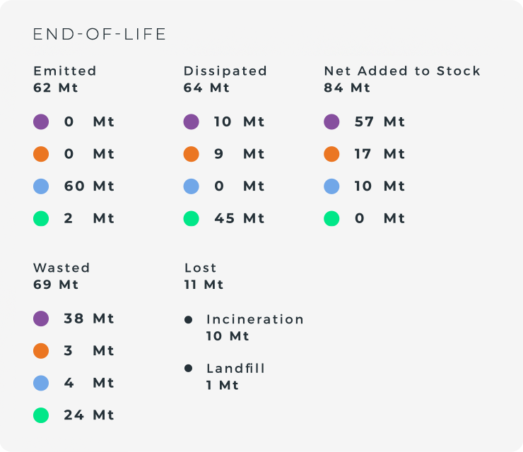523x452 pixels.
Task: Click the blue dot beside Wasted 4 Mt
Action: pyautogui.click(x=41, y=383)
